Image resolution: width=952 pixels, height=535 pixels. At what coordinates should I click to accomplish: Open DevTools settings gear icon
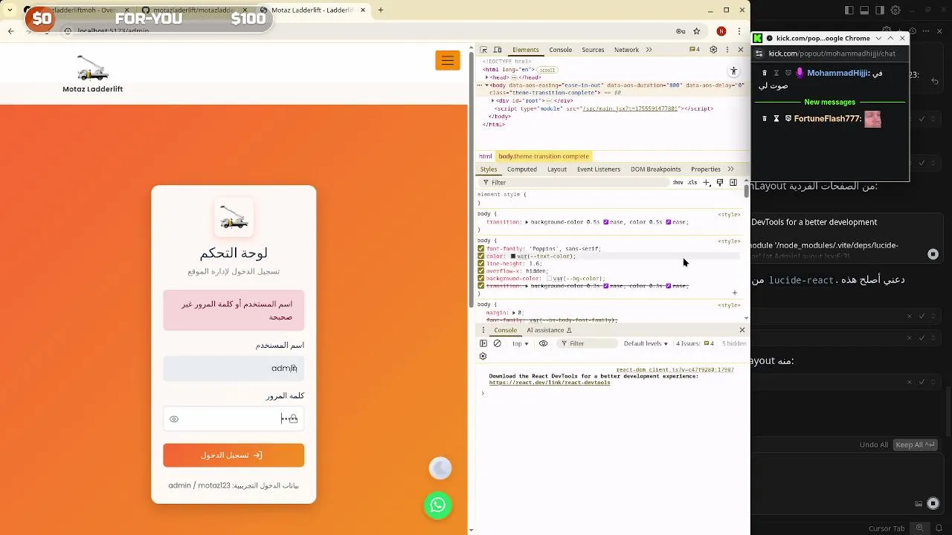tap(713, 50)
